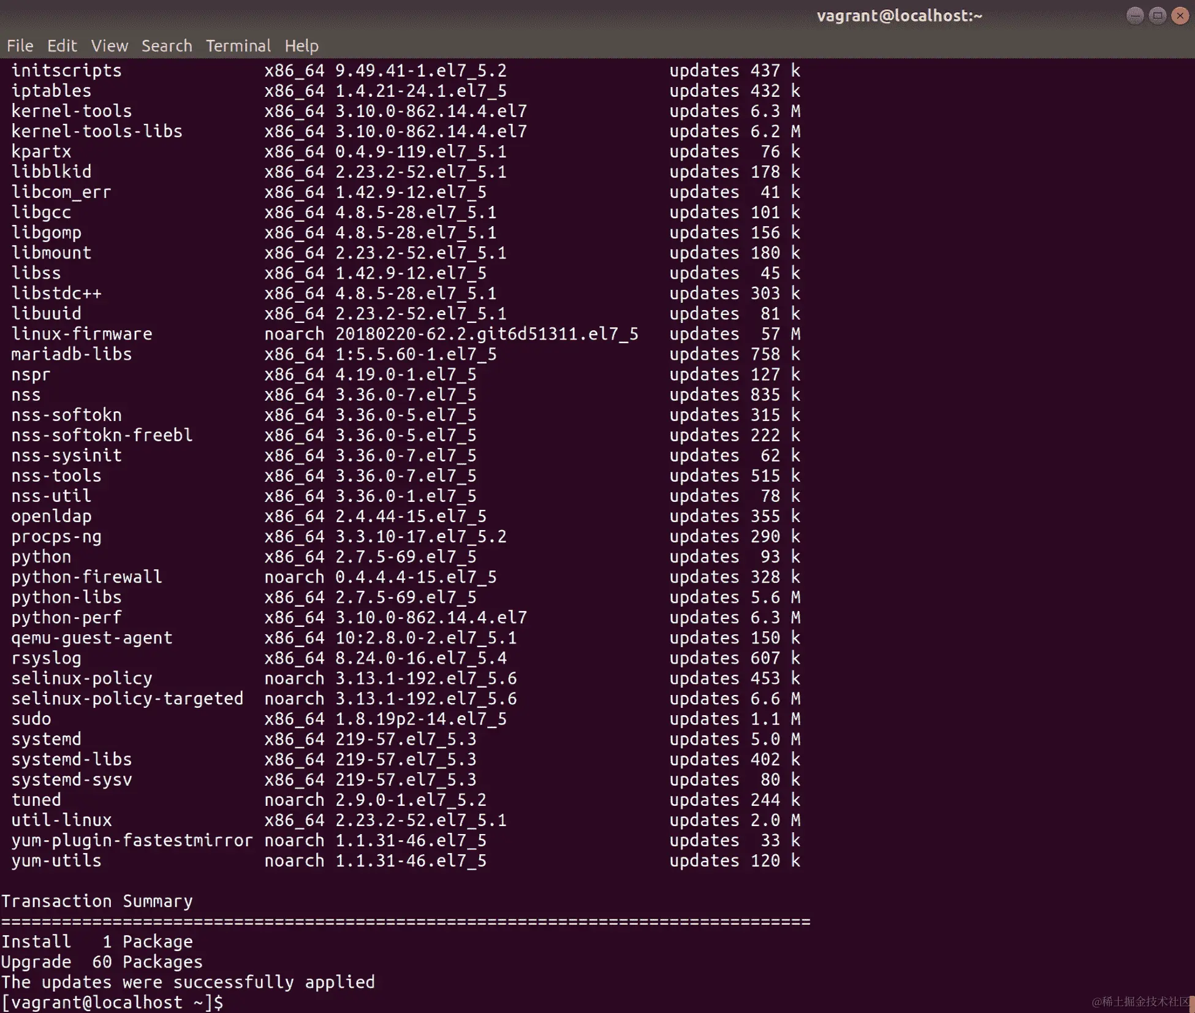The image size is (1195, 1013).
Task: Minimize the terminal window
Action: pyautogui.click(x=1134, y=16)
